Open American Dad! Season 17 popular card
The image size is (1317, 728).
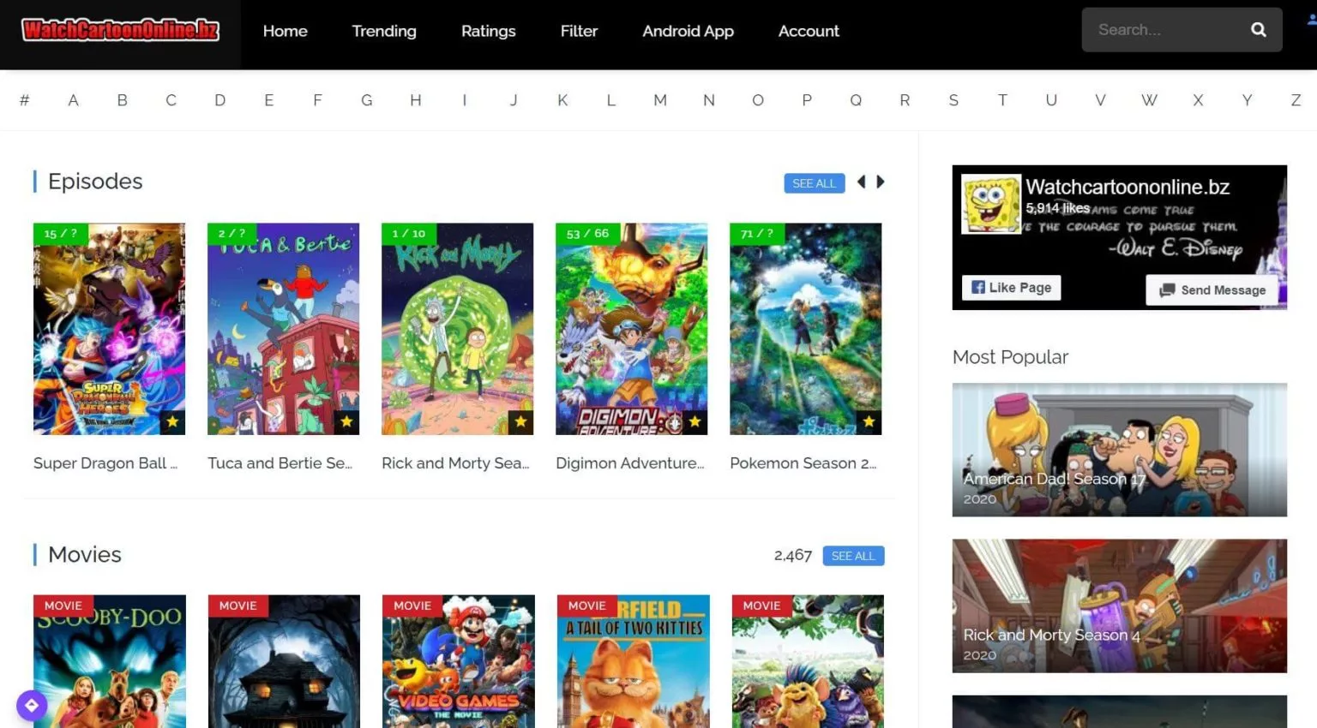[x=1119, y=450]
